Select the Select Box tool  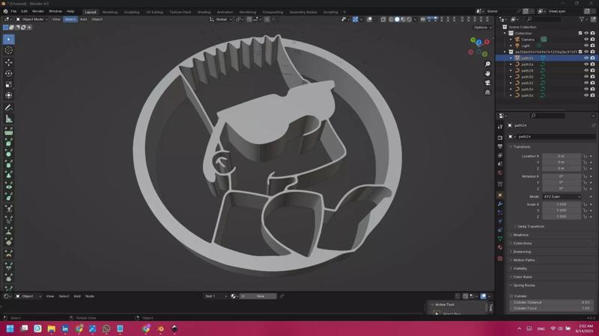(9, 40)
